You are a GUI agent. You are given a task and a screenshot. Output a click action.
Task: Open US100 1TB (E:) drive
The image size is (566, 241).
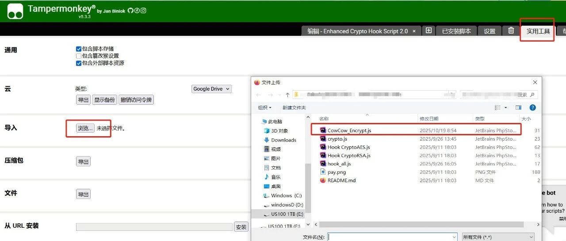coord(284,214)
